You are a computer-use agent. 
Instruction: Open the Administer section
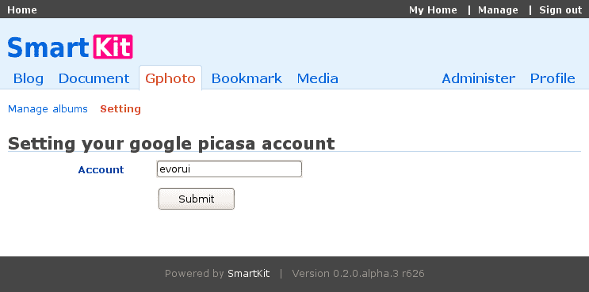coord(478,78)
